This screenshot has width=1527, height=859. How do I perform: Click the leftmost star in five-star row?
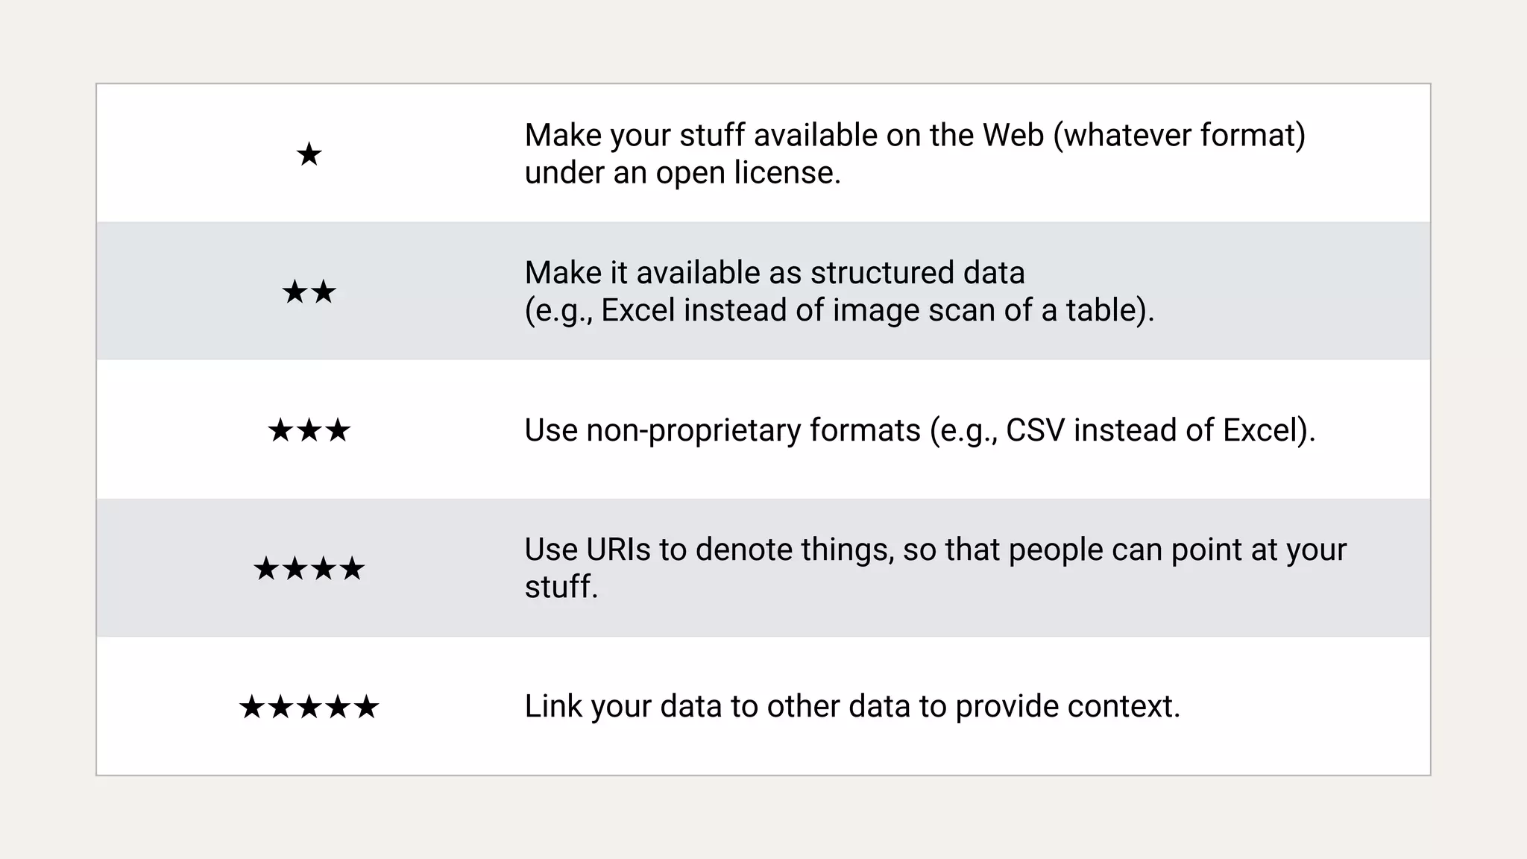click(252, 707)
